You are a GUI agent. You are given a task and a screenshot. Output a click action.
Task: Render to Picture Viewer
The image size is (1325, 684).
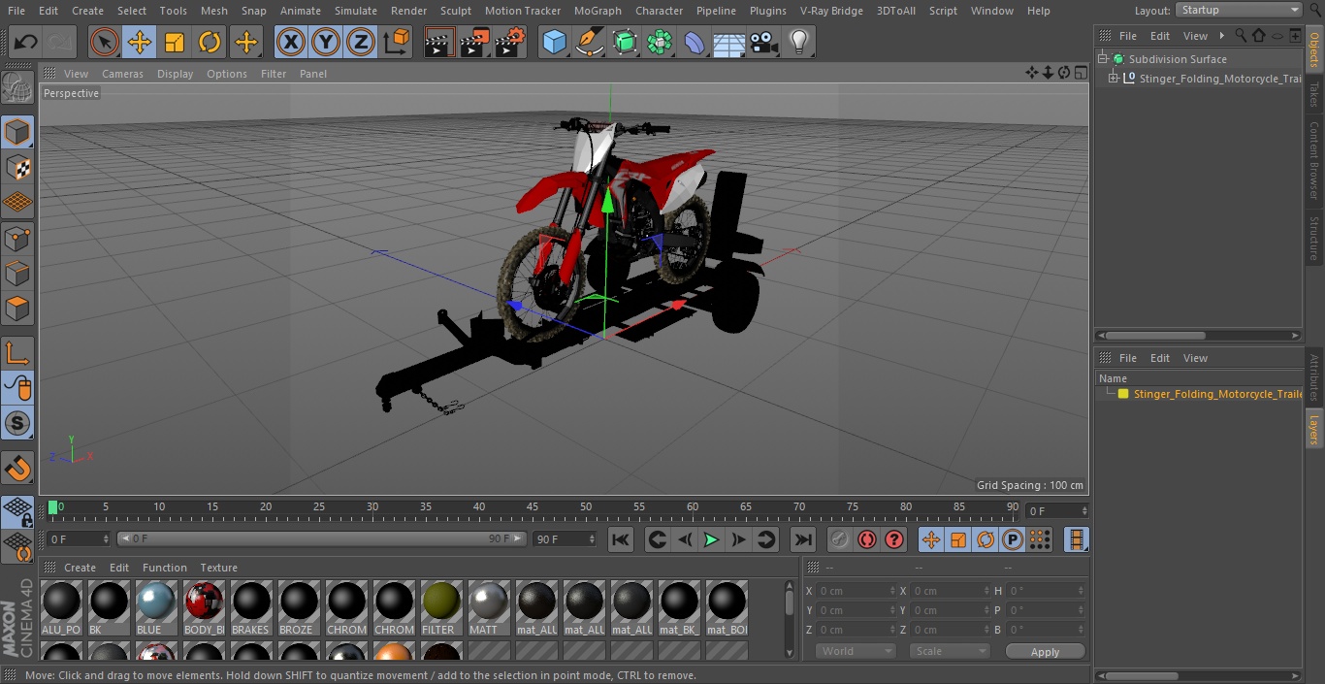475,42
